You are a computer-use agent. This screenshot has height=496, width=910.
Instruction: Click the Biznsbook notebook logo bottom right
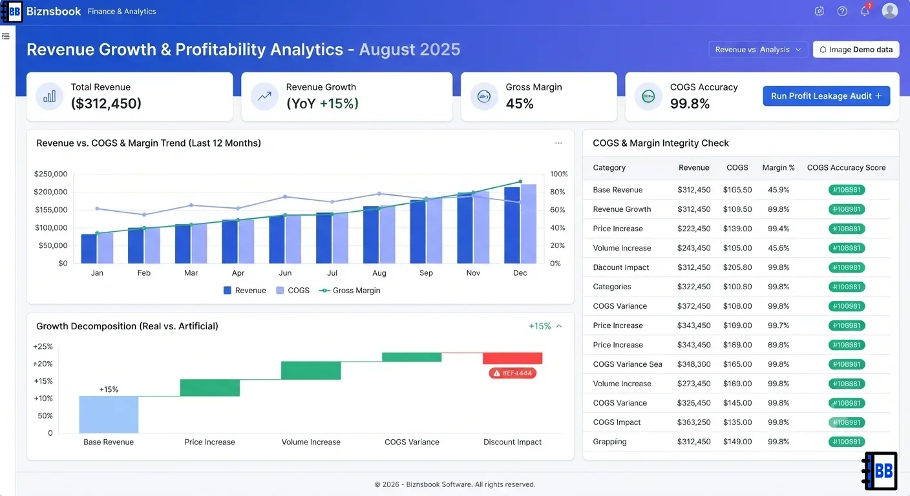click(x=880, y=471)
